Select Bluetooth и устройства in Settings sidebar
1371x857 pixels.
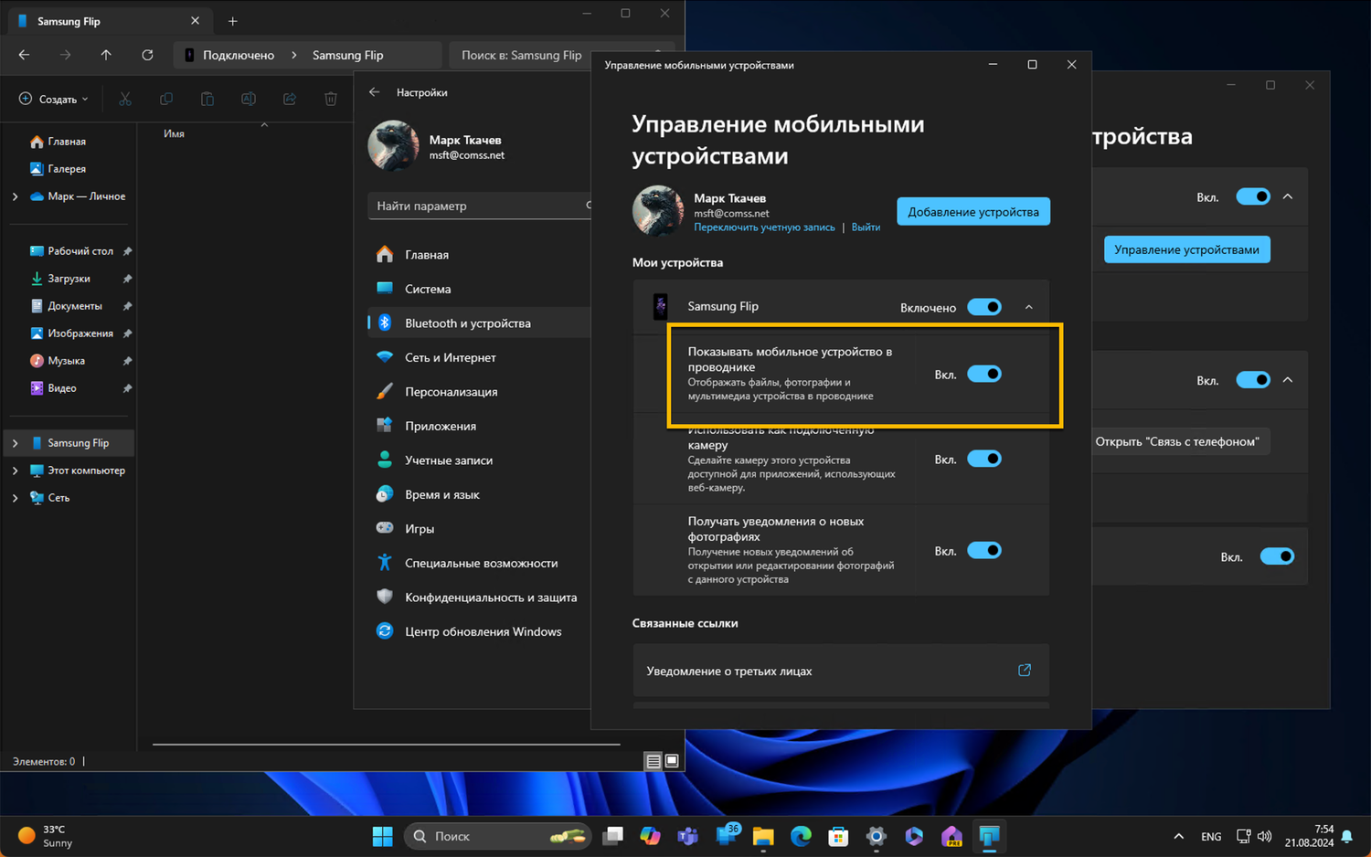tap(467, 323)
